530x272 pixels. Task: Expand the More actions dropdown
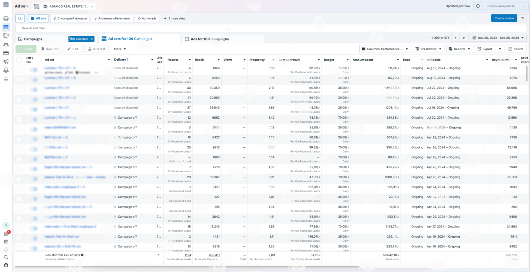[120, 49]
